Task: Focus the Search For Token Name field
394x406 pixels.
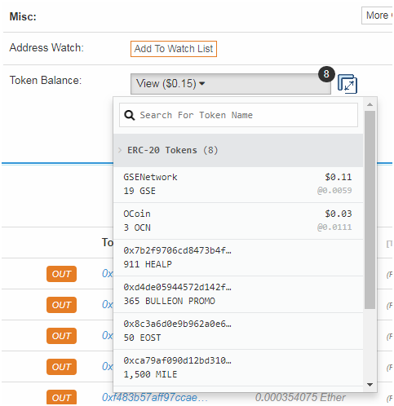Action: [238, 115]
